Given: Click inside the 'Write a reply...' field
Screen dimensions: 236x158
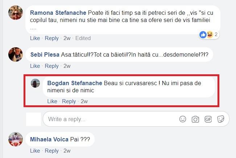Looking at the screenshot, I should (109, 119).
